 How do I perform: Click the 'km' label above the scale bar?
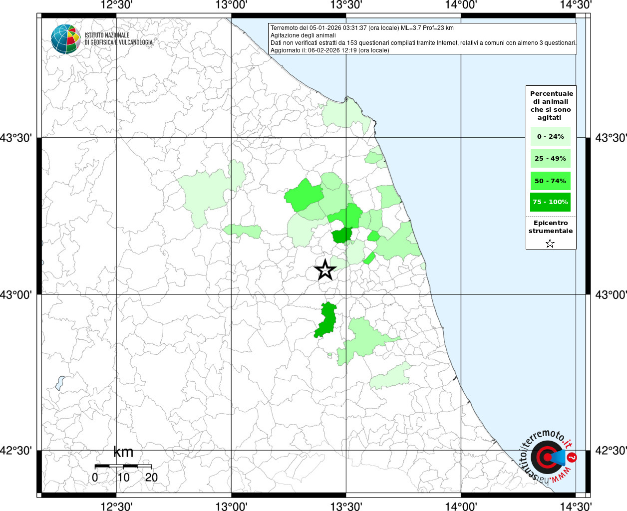pos(123,452)
